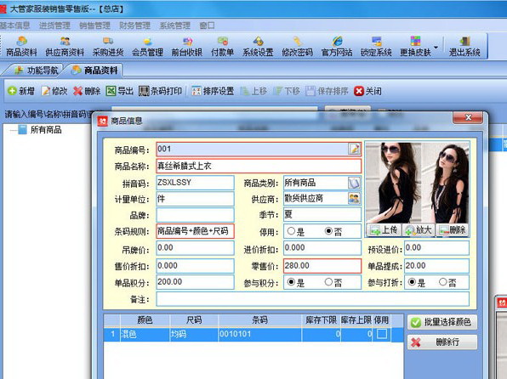Click 删除 in the action bar
The width and height of the screenshot is (507, 379).
tap(87, 91)
